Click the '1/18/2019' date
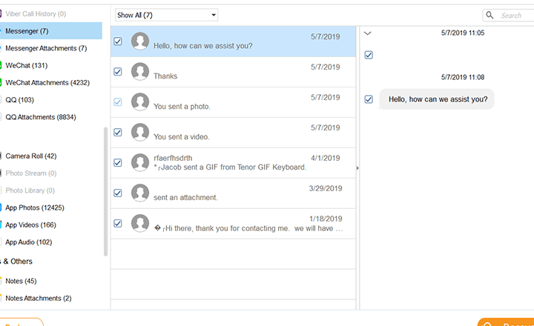Viewport: 534px width, 326px height. pos(326,219)
